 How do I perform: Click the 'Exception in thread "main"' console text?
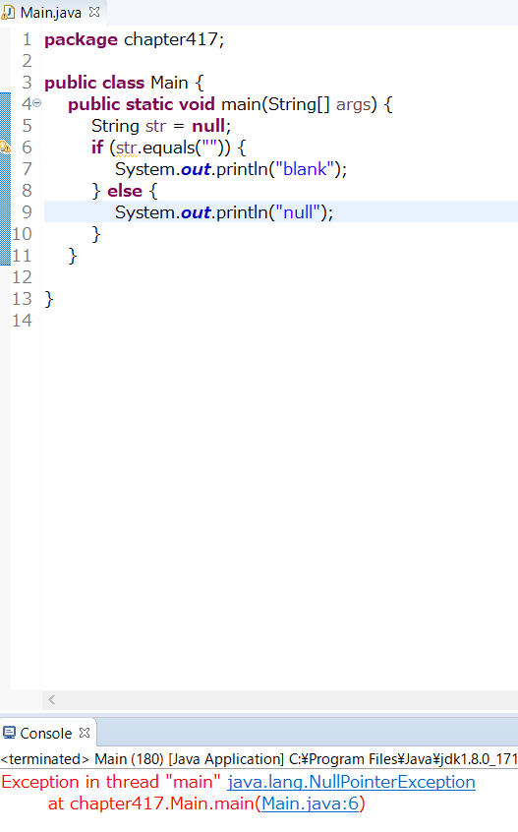(111, 782)
